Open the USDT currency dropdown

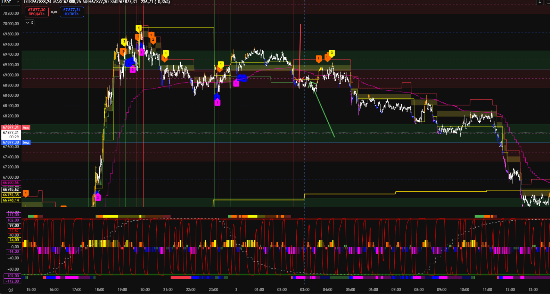click(x=10, y=2)
